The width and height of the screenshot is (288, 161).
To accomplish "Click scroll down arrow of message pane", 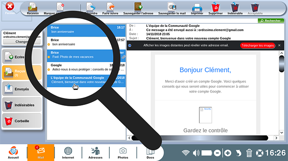I will (281, 132).
